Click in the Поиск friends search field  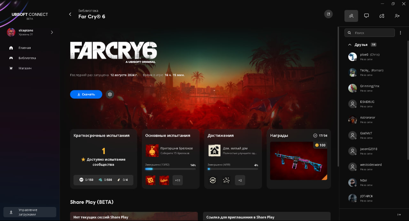(x=370, y=33)
